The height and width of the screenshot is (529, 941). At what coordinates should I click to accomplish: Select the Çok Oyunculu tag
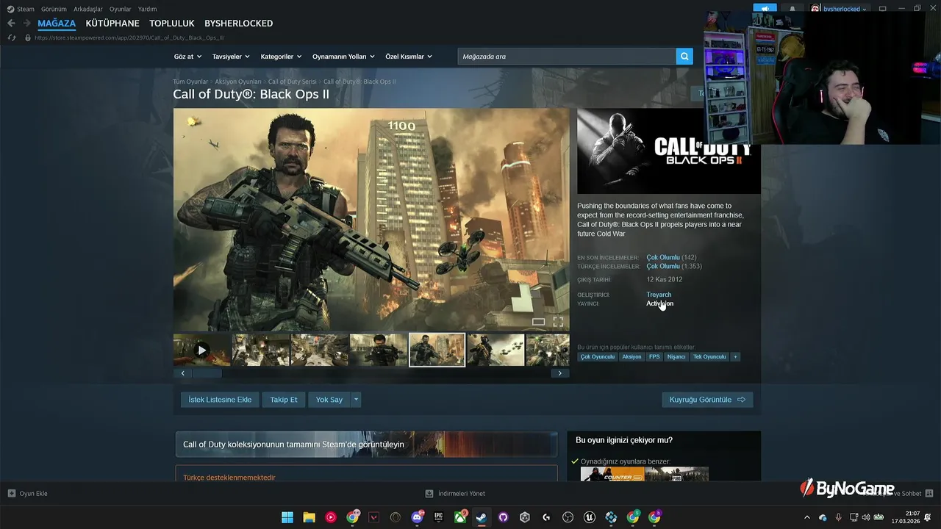[597, 357]
